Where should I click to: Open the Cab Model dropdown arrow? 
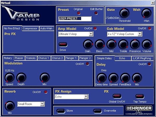click(140, 34)
